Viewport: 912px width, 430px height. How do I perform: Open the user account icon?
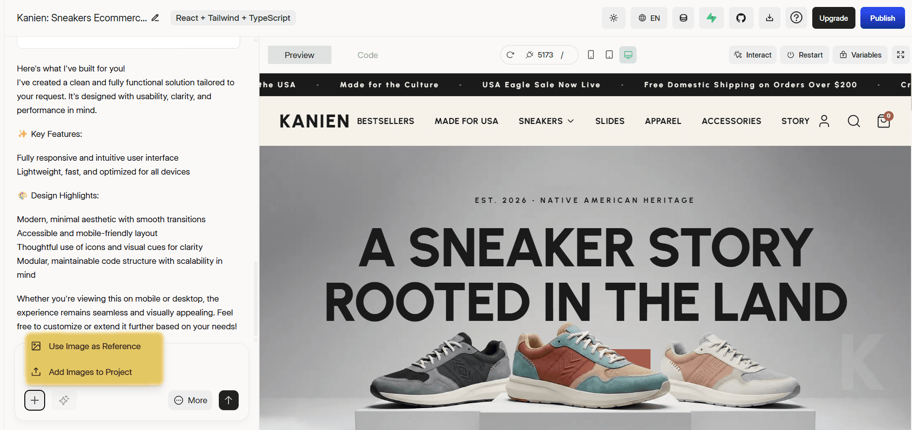(824, 121)
